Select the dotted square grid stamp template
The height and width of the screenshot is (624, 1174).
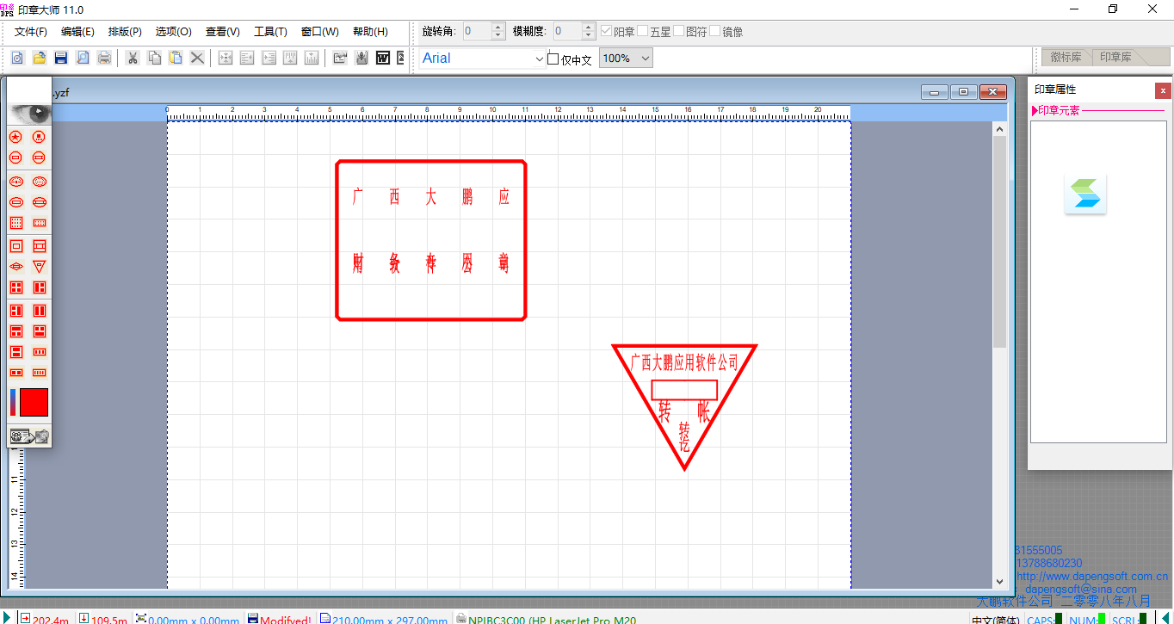click(x=15, y=222)
